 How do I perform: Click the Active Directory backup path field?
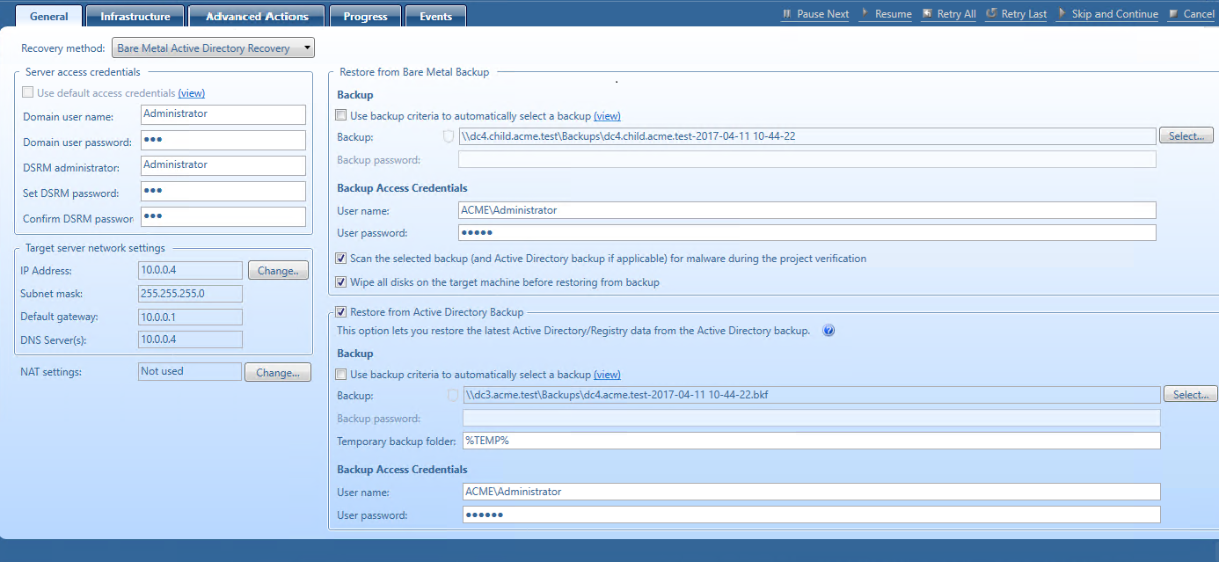[812, 395]
